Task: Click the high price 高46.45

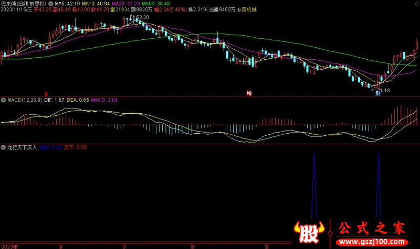Action: click(x=61, y=9)
